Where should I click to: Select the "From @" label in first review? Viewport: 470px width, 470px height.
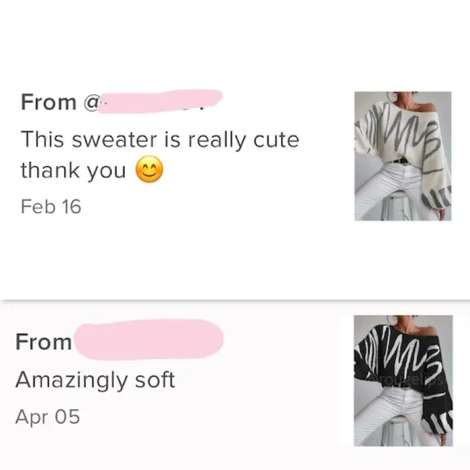(x=59, y=102)
